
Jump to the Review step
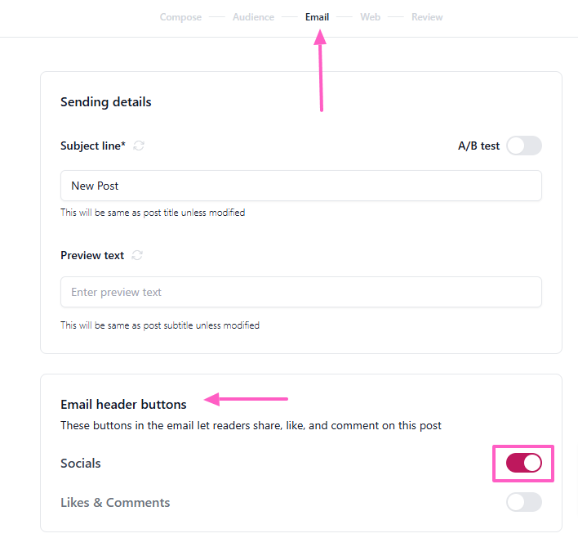[427, 17]
